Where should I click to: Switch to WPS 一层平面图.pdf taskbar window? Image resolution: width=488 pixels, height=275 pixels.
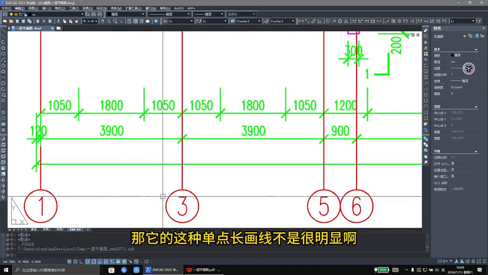203,270
